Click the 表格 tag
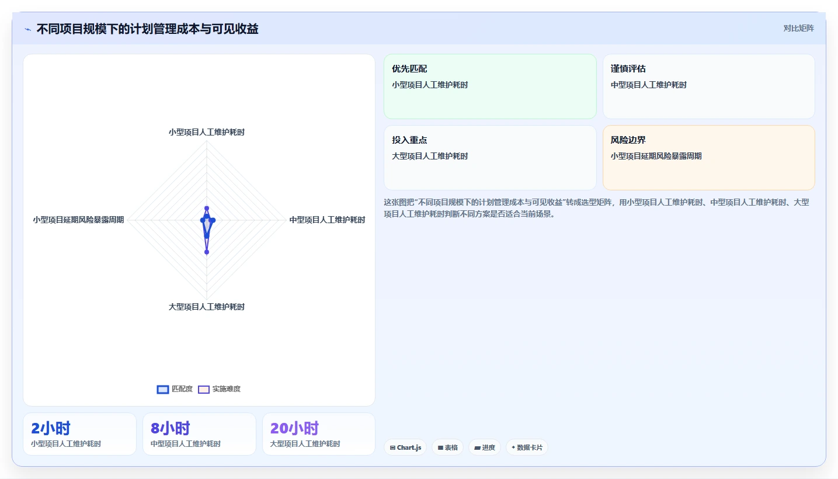The image size is (838, 479). (447, 447)
